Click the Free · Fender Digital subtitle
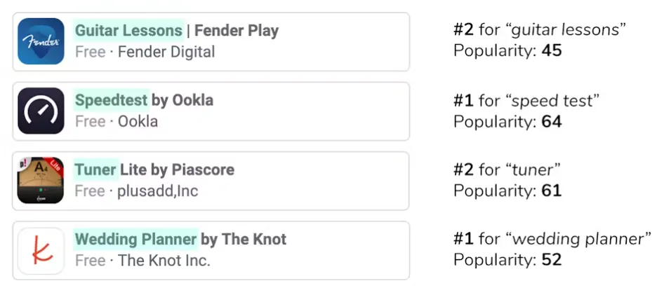This screenshot has width=664, height=290. 145,52
